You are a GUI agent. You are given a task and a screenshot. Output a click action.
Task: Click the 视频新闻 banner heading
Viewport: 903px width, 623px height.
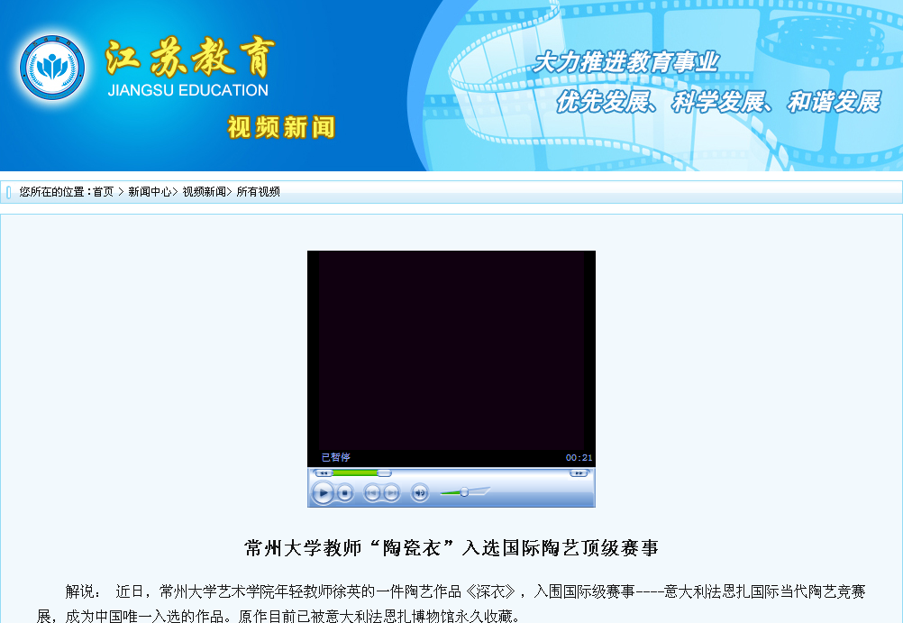coord(280,128)
